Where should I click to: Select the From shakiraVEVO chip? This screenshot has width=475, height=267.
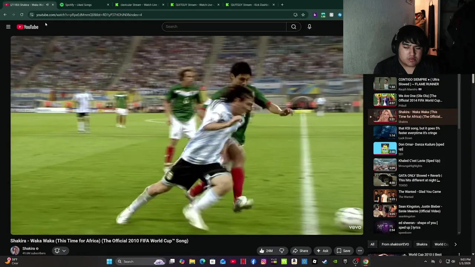point(395,244)
